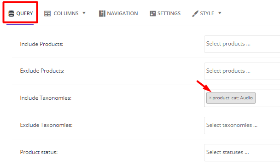Image resolution: width=280 pixels, height=166 pixels.
Task: Click the Query database icon
Action: [x=11, y=13]
